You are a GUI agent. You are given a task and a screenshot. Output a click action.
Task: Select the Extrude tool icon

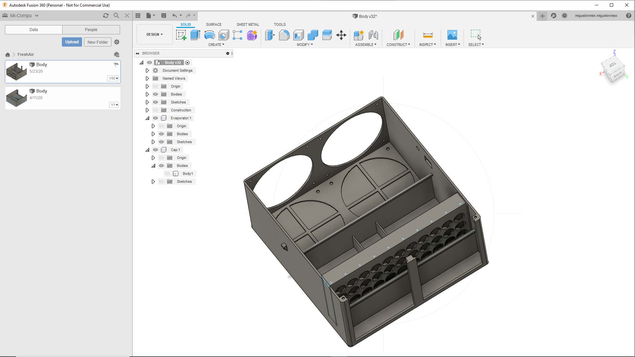[195, 35]
